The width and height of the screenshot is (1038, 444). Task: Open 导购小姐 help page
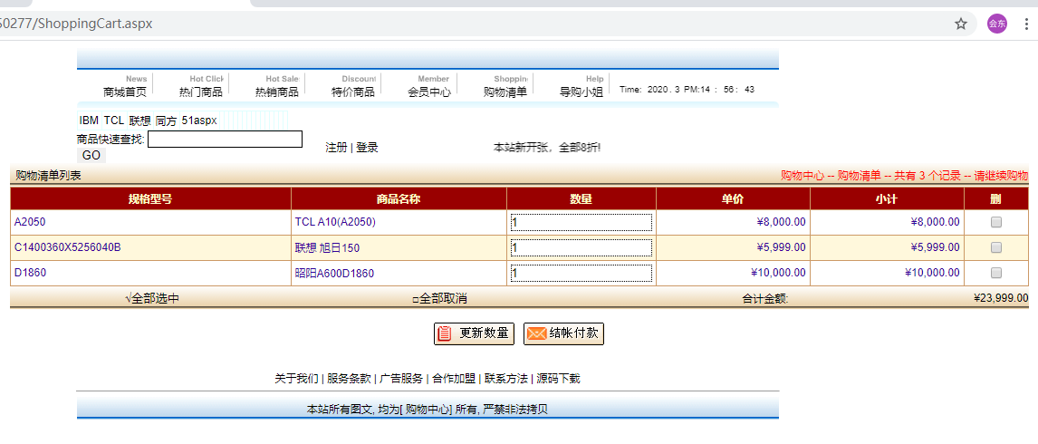coord(581,92)
